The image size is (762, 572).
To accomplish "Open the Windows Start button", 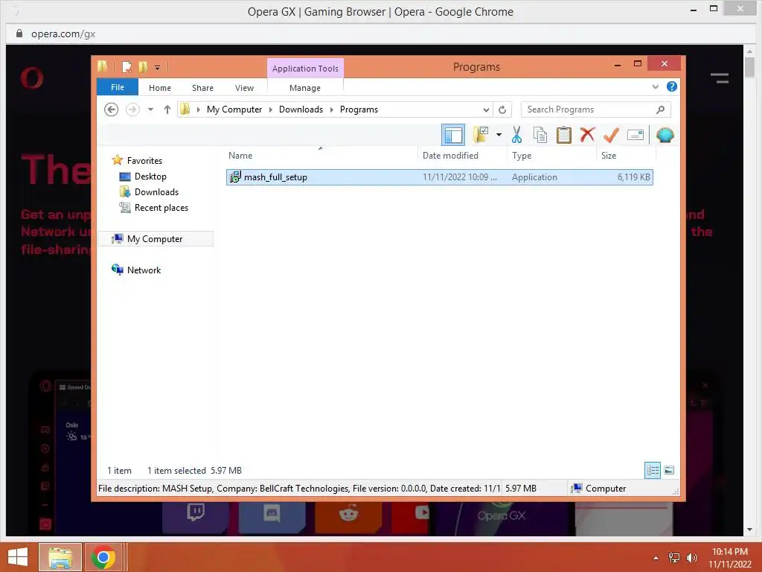I will tap(18, 557).
